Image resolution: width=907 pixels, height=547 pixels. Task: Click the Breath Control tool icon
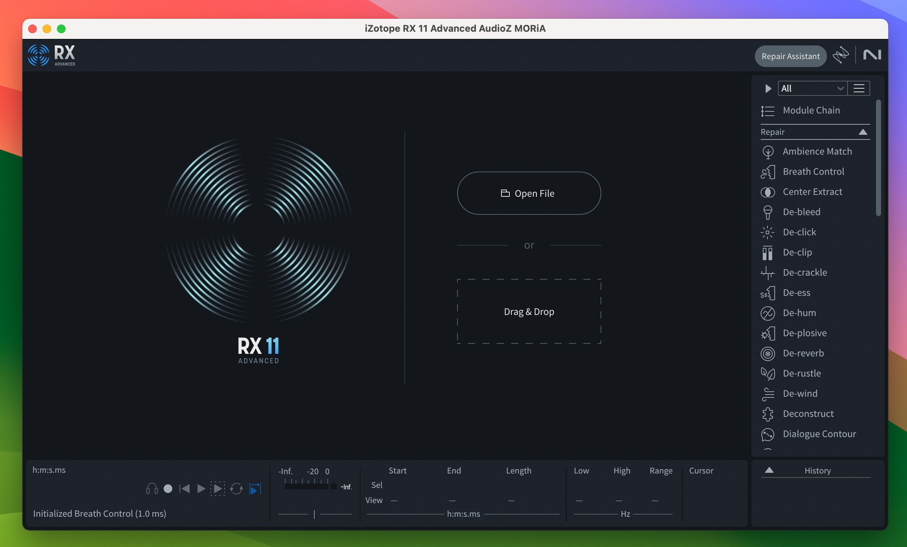pos(768,171)
